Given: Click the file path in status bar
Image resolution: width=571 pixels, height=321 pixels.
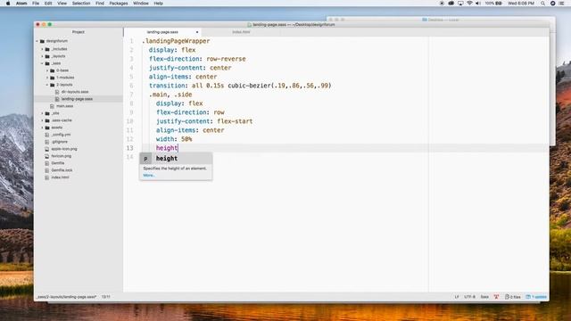Looking at the screenshot, I should (x=67, y=297).
